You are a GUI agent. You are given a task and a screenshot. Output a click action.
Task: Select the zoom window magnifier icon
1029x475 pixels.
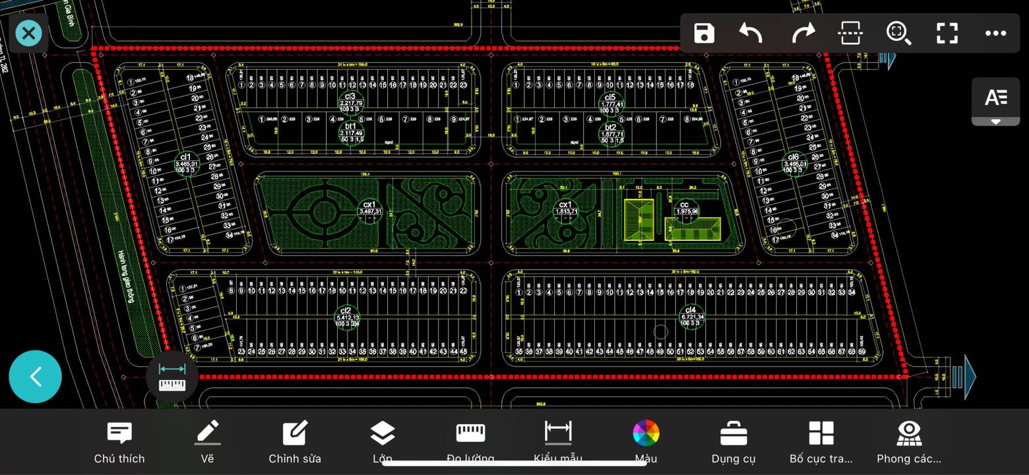pyautogui.click(x=898, y=33)
